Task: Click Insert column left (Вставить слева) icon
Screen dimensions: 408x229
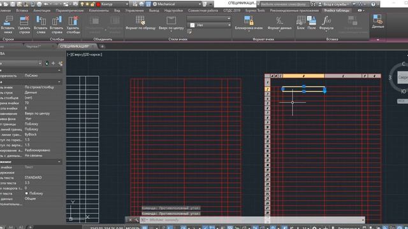Action: (41, 20)
